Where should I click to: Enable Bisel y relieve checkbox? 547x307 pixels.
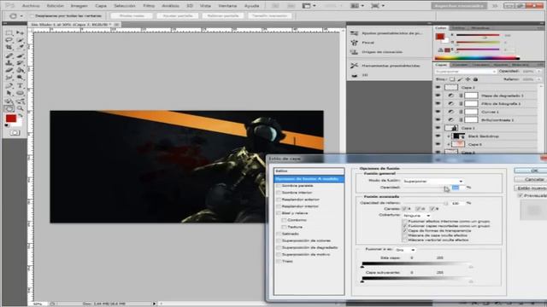pyautogui.click(x=279, y=213)
